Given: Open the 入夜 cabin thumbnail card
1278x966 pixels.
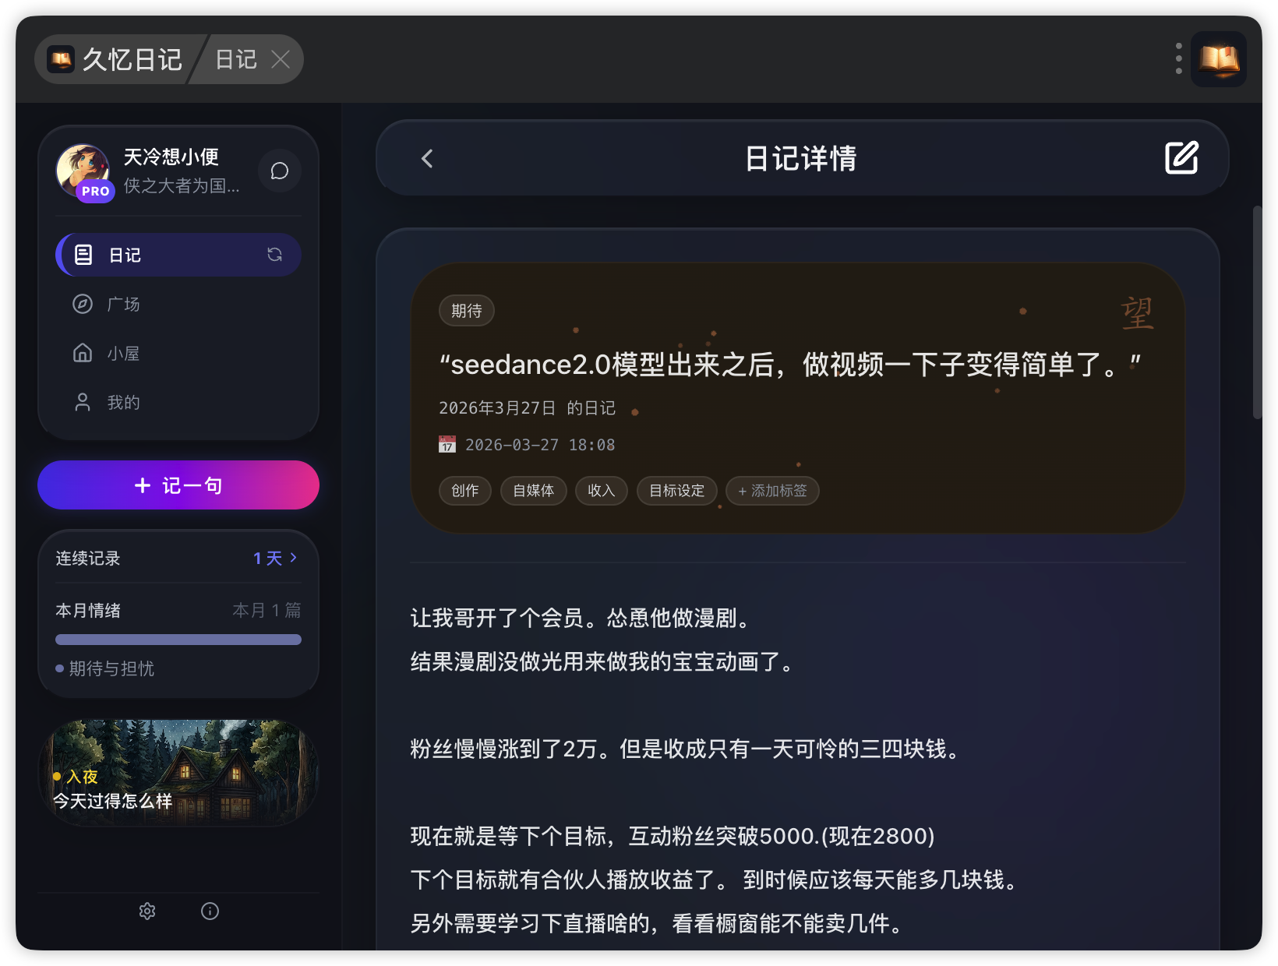Looking at the screenshot, I should (178, 773).
